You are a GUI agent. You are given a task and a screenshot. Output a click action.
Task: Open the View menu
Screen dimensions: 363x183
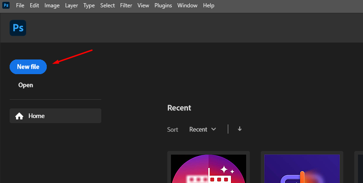pos(143,5)
